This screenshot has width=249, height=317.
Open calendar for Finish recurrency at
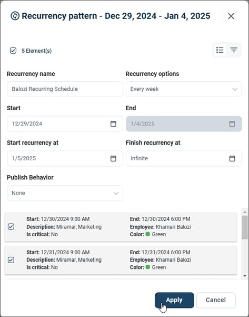(232, 158)
